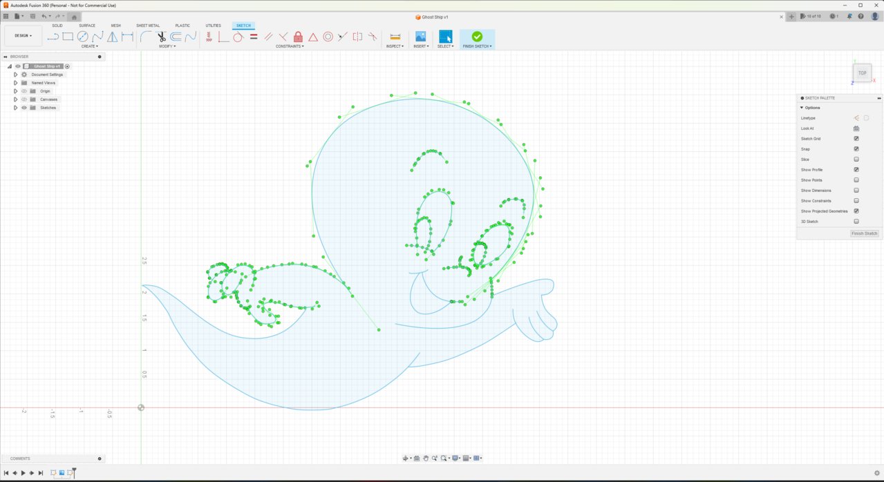
Task: Click the green Finish Sketch checkmark
Action: (477, 37)
